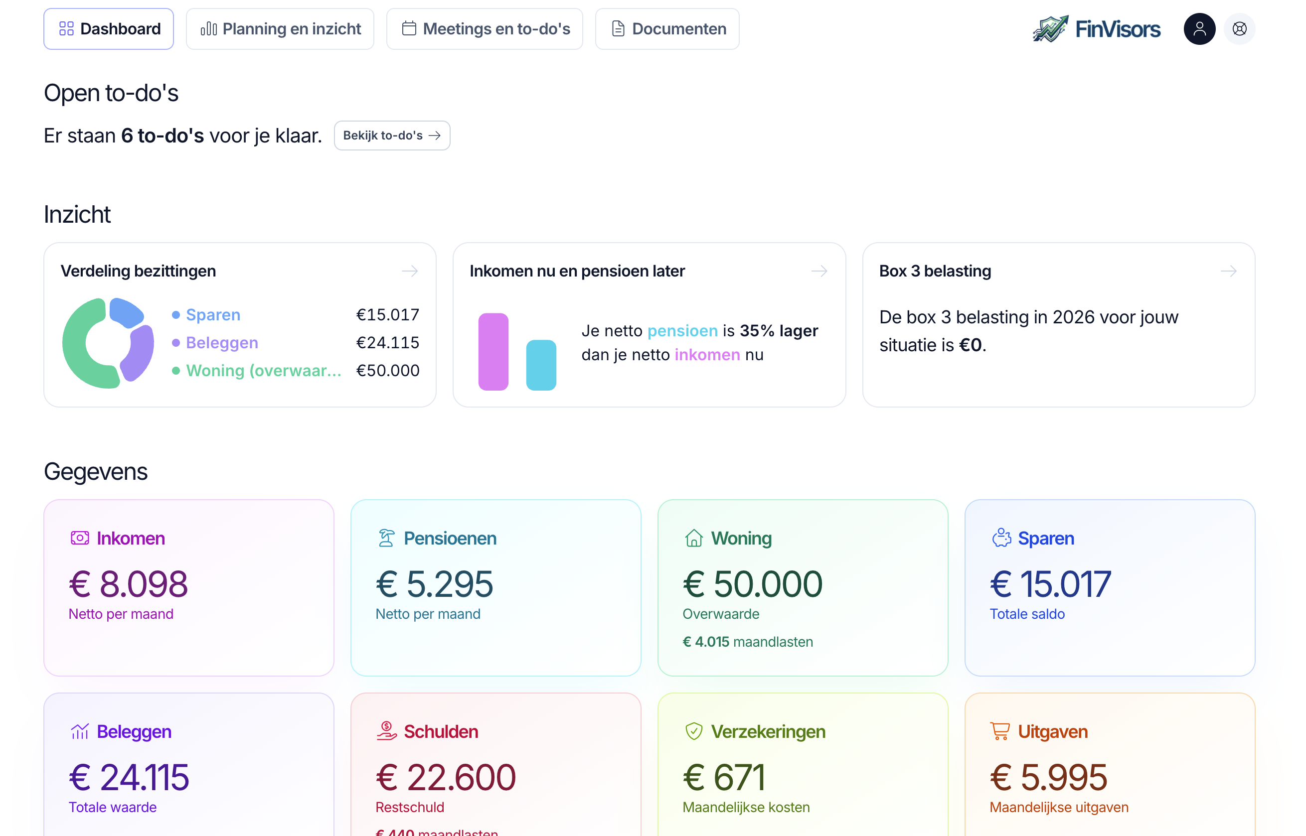The image size is (1306, 836).
Task: Click the Meetings calendar icon
Action: [409, 28]
